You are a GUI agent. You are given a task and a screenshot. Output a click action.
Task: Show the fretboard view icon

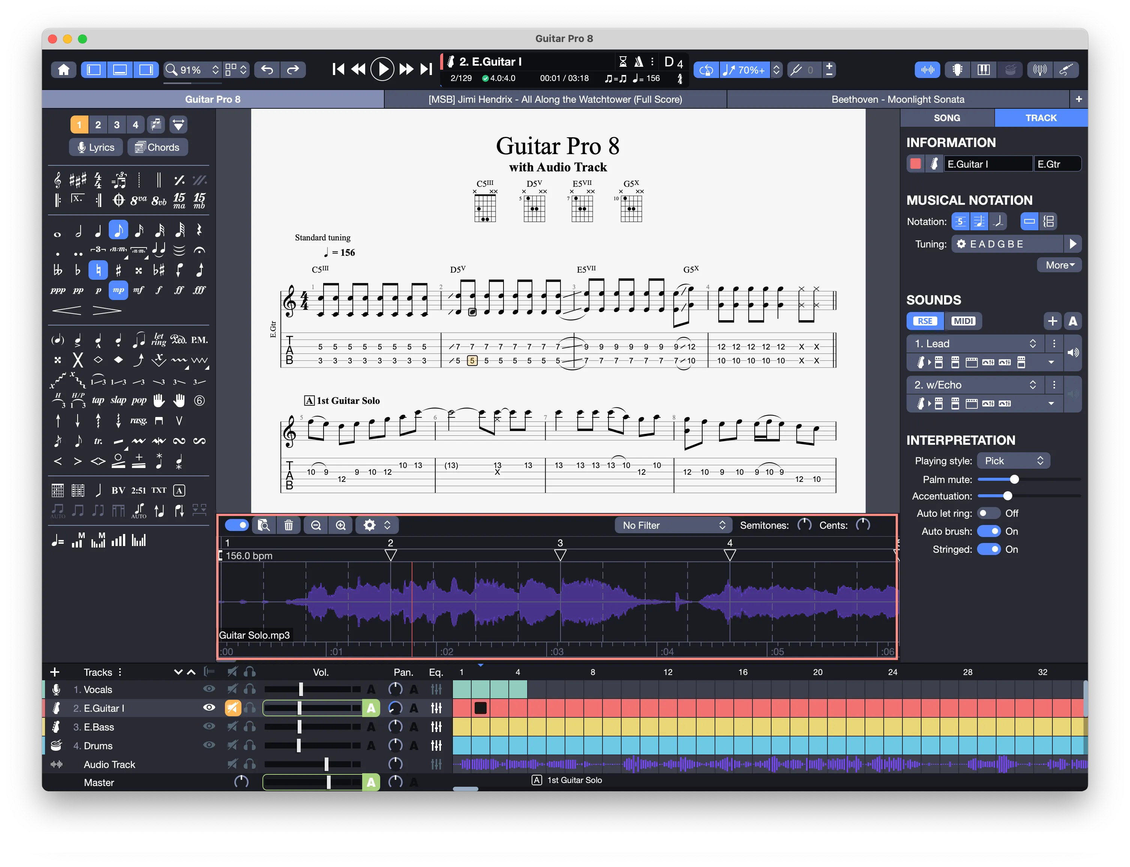[958, 70]
